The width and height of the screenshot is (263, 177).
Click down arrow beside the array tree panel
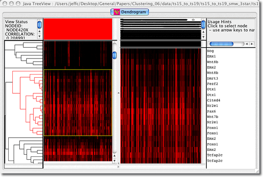coord(203,37)
